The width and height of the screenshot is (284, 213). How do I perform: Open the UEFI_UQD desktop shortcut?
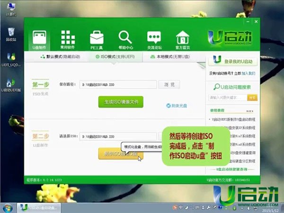tap(11, 60)
